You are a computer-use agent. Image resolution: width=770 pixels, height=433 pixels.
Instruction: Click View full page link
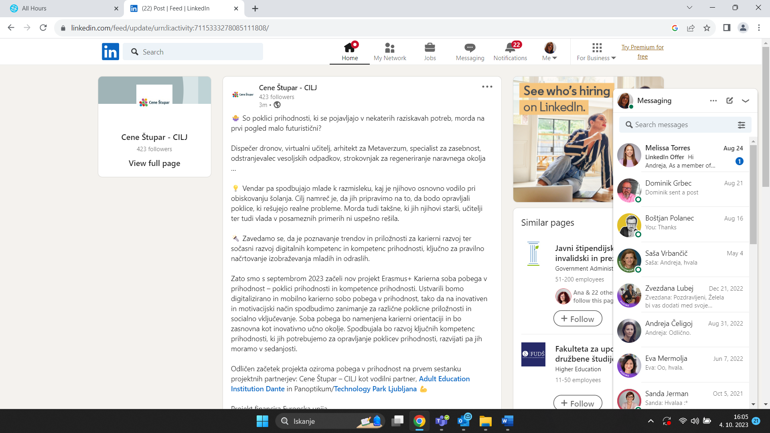pyautogui.click(x=154, y=163)
